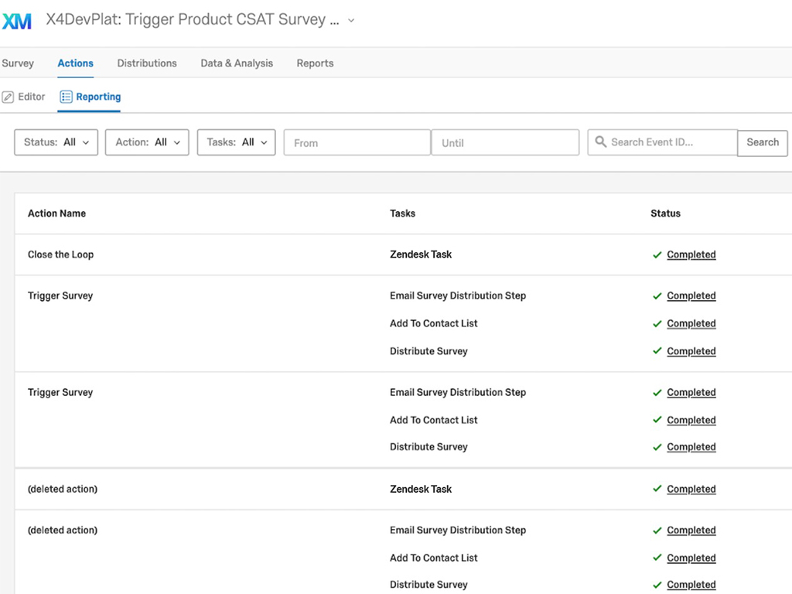The width and height of the screenshot is (792, 594).
Task: Open the Completed link for Close the Loop
Action: pos(691,254)
